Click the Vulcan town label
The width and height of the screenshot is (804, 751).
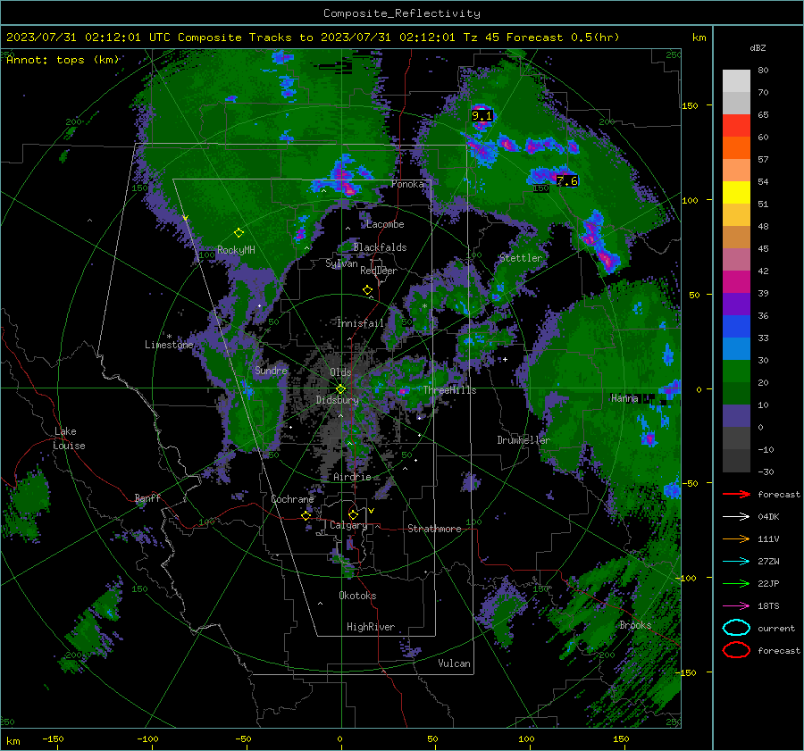click(454, 663)
